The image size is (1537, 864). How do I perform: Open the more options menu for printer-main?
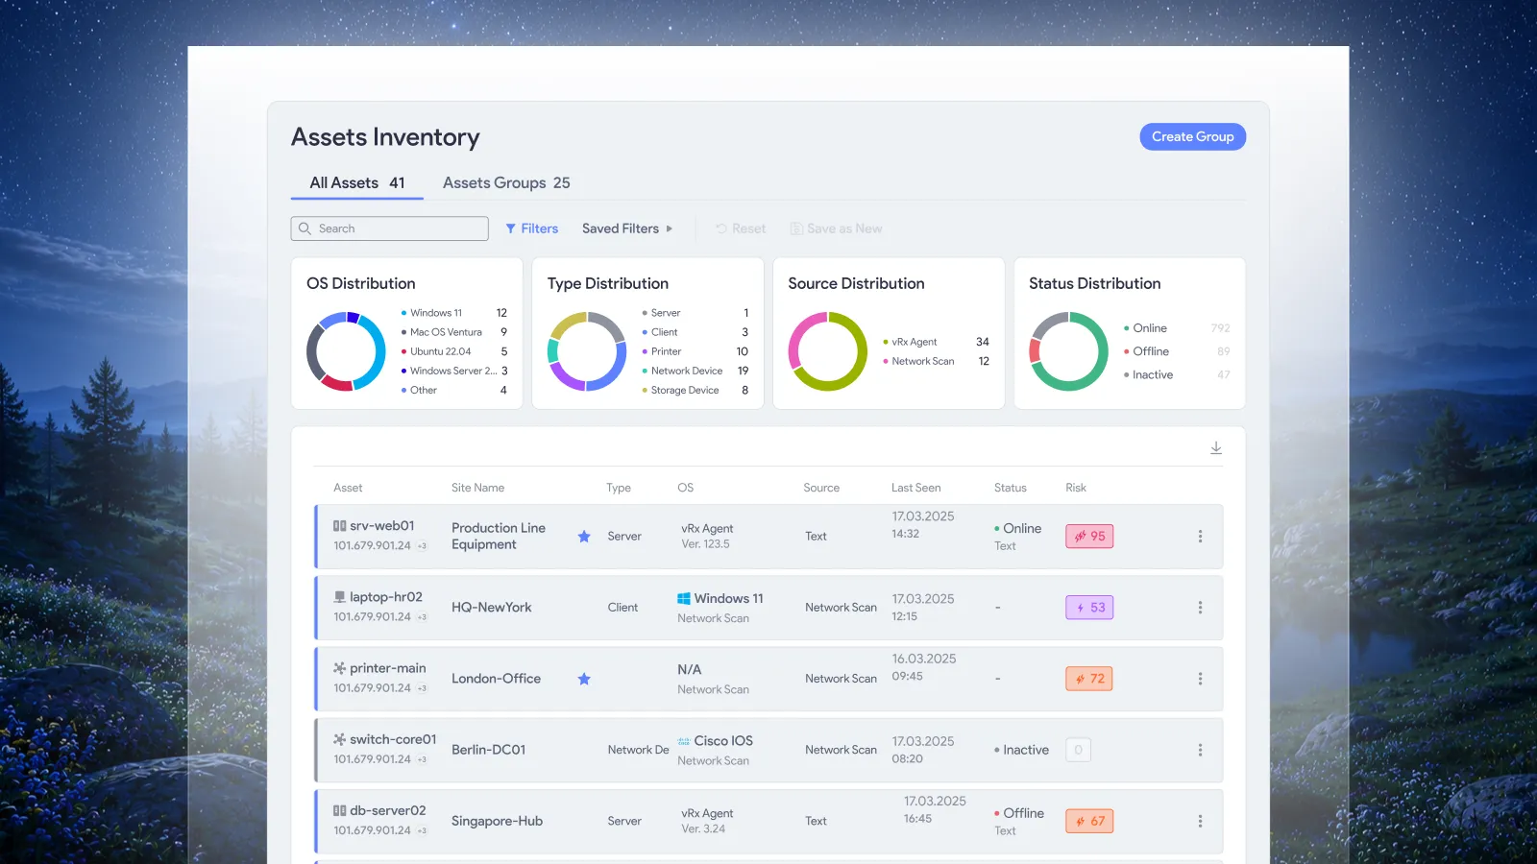tap(1200, 679)
